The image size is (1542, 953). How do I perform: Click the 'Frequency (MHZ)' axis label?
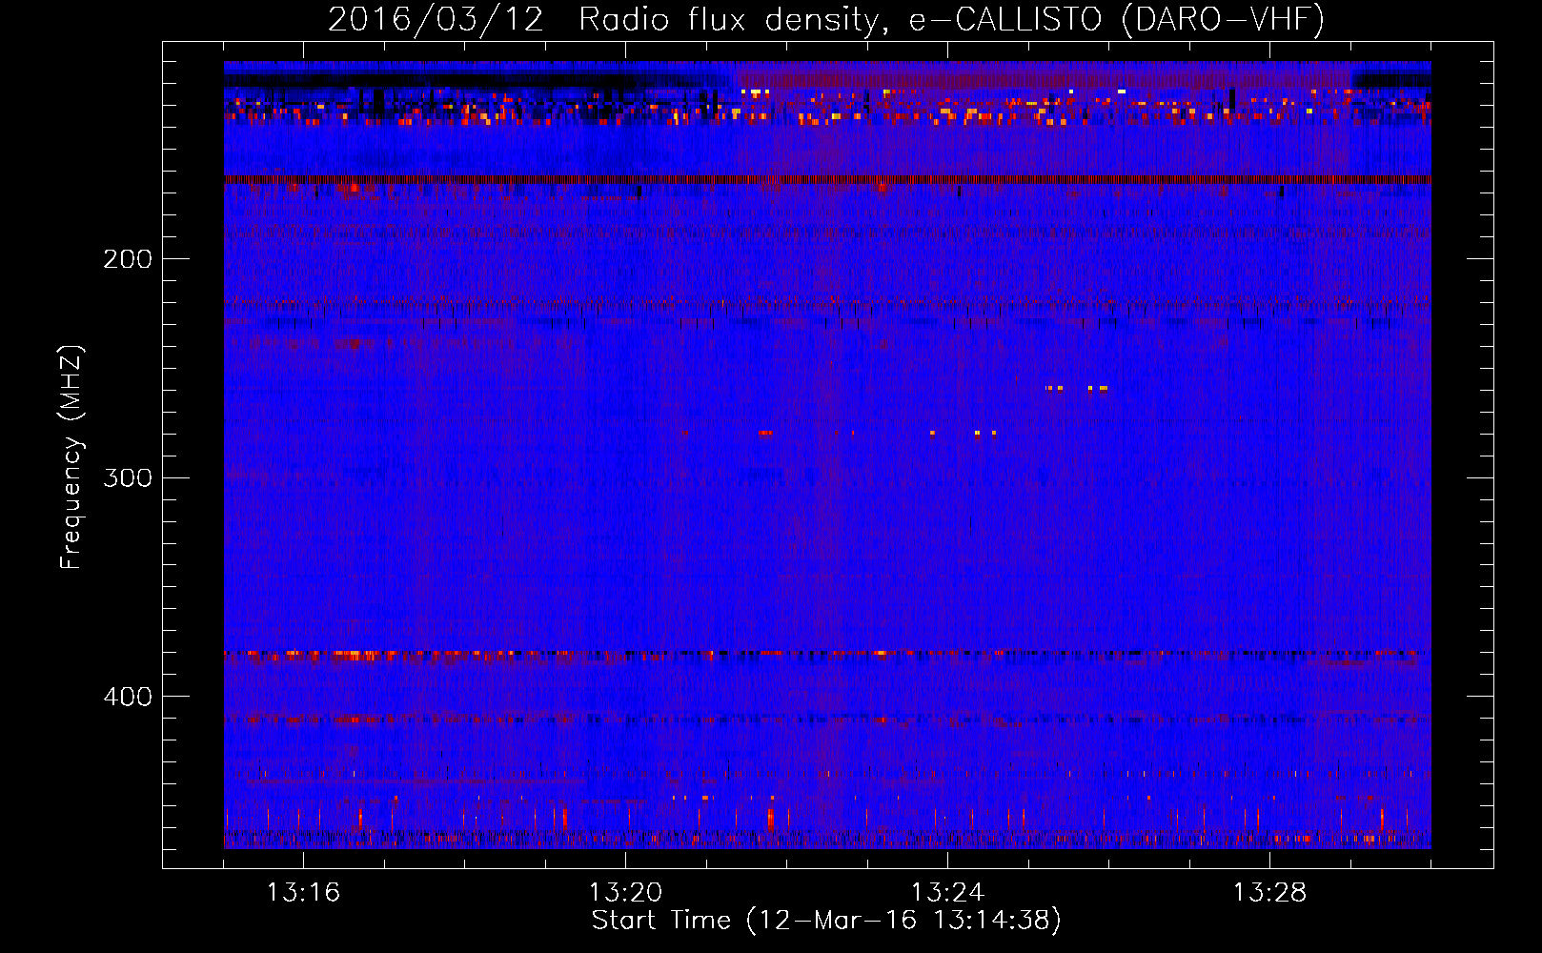[x=71, y=456]
